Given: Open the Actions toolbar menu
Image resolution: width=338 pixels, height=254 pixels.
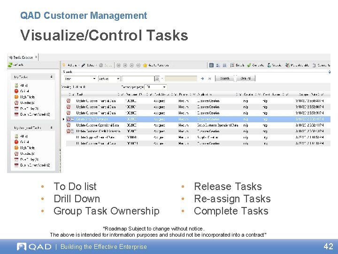Looking at the screenshot, I should click(x=71, y=65).
